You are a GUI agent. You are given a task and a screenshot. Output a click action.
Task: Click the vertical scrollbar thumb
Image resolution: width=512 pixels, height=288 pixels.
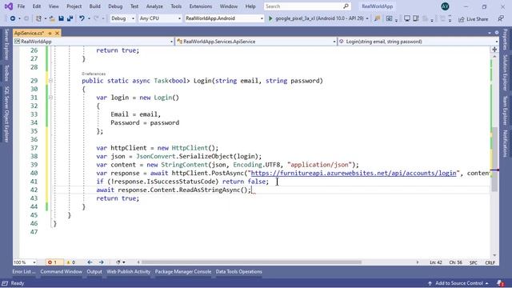point(494,159)
